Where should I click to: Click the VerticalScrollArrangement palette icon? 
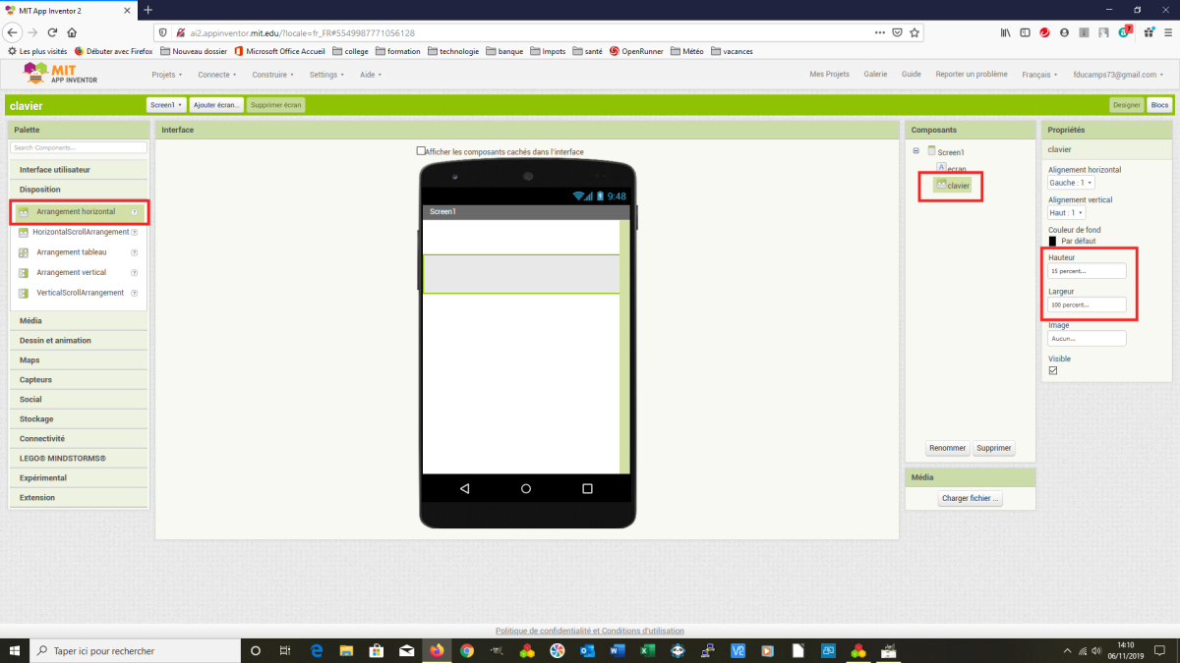tap(24, 293)
